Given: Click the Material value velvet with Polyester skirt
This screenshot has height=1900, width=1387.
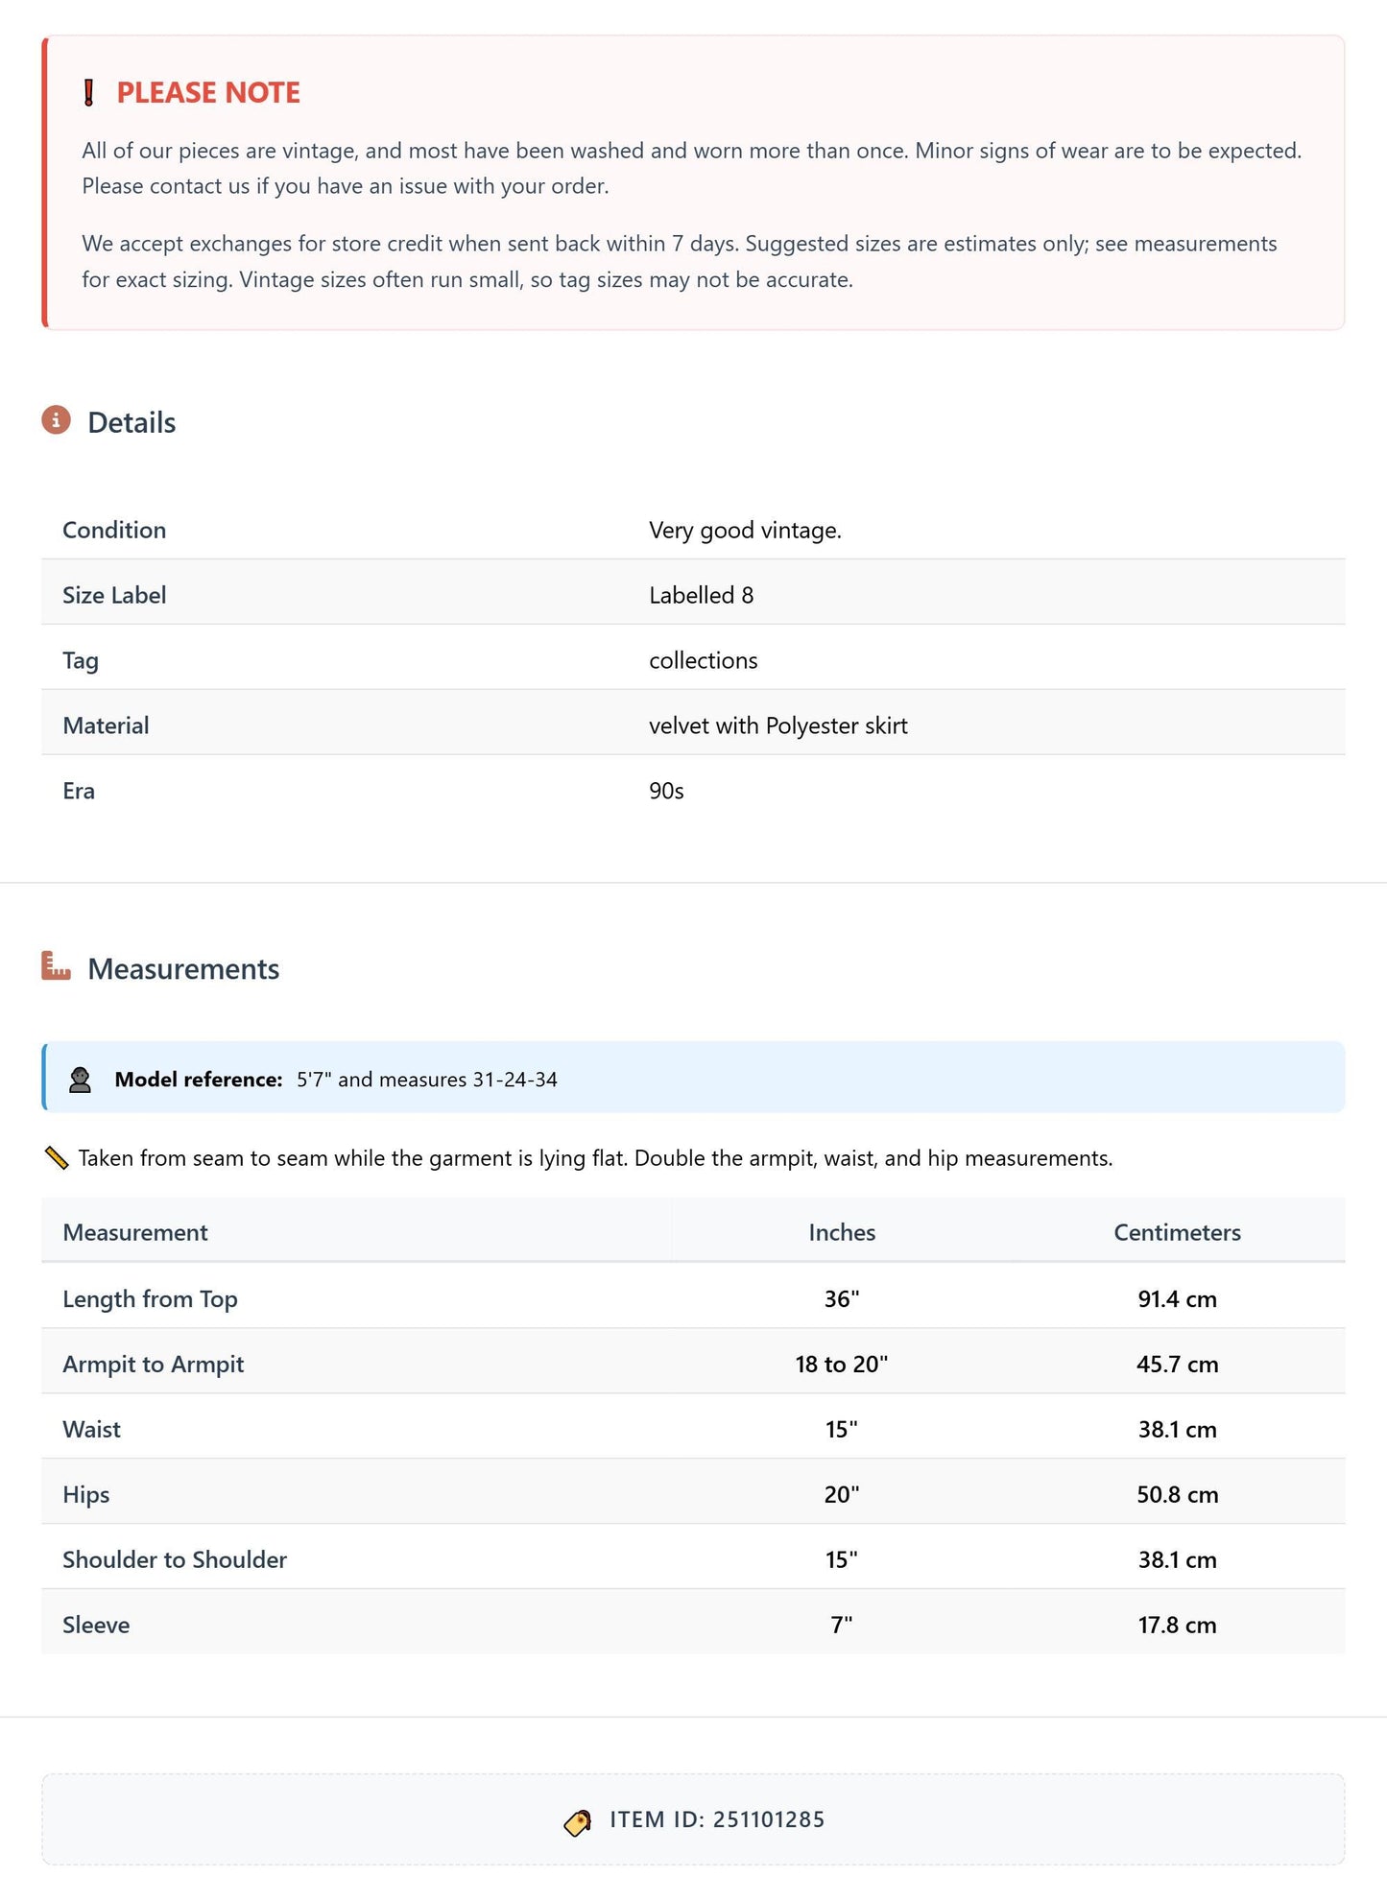Looking at the screenshot, I should (778, 725).
